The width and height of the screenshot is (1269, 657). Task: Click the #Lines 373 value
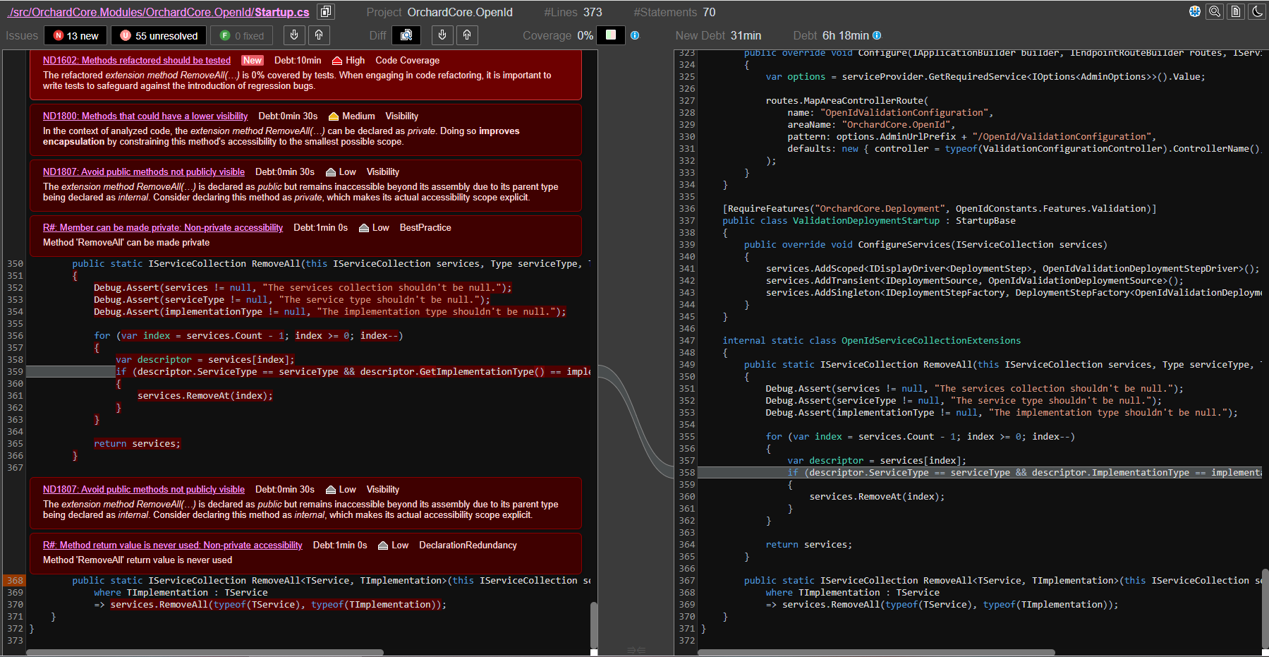[593, 12]
